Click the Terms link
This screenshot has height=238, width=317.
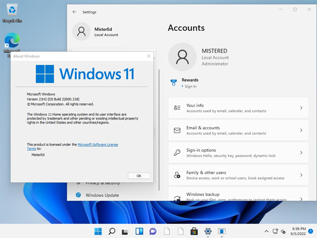(x=32, y=149)
